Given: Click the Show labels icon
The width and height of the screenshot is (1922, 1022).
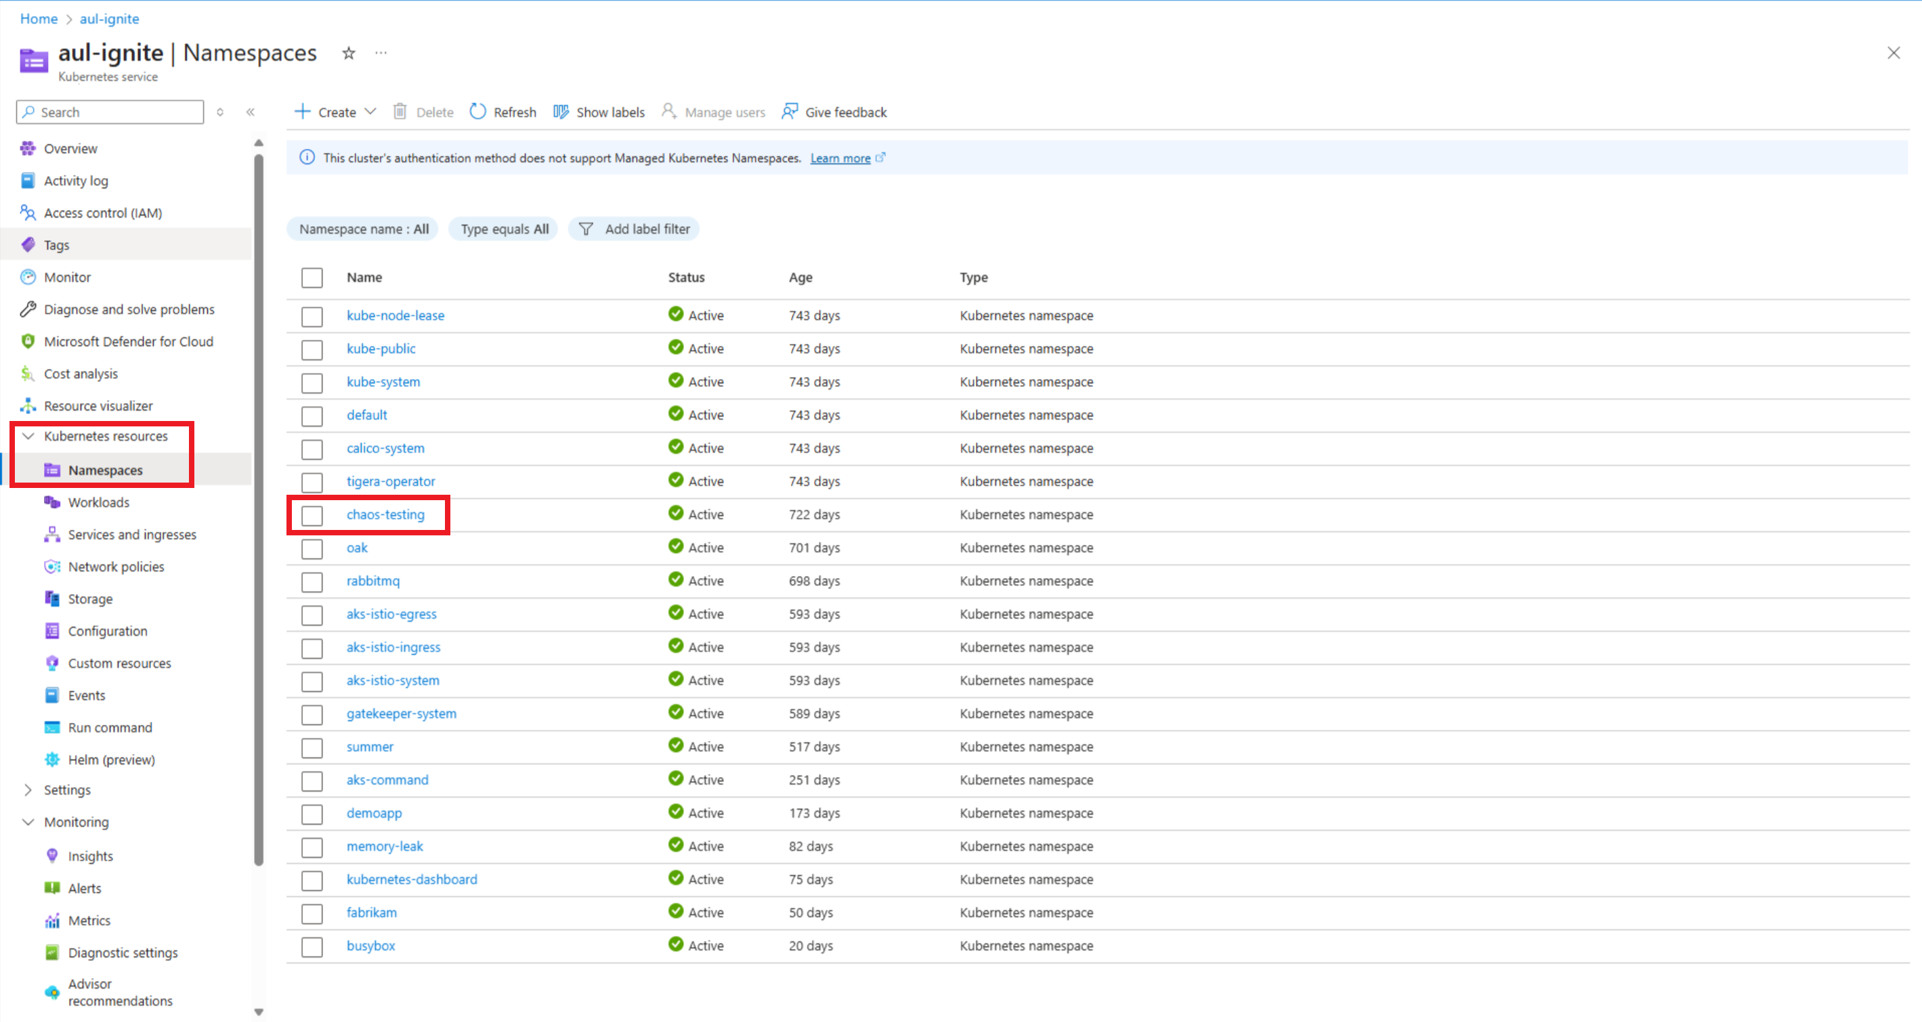Looking at the screenshot, I should [561, 112].
